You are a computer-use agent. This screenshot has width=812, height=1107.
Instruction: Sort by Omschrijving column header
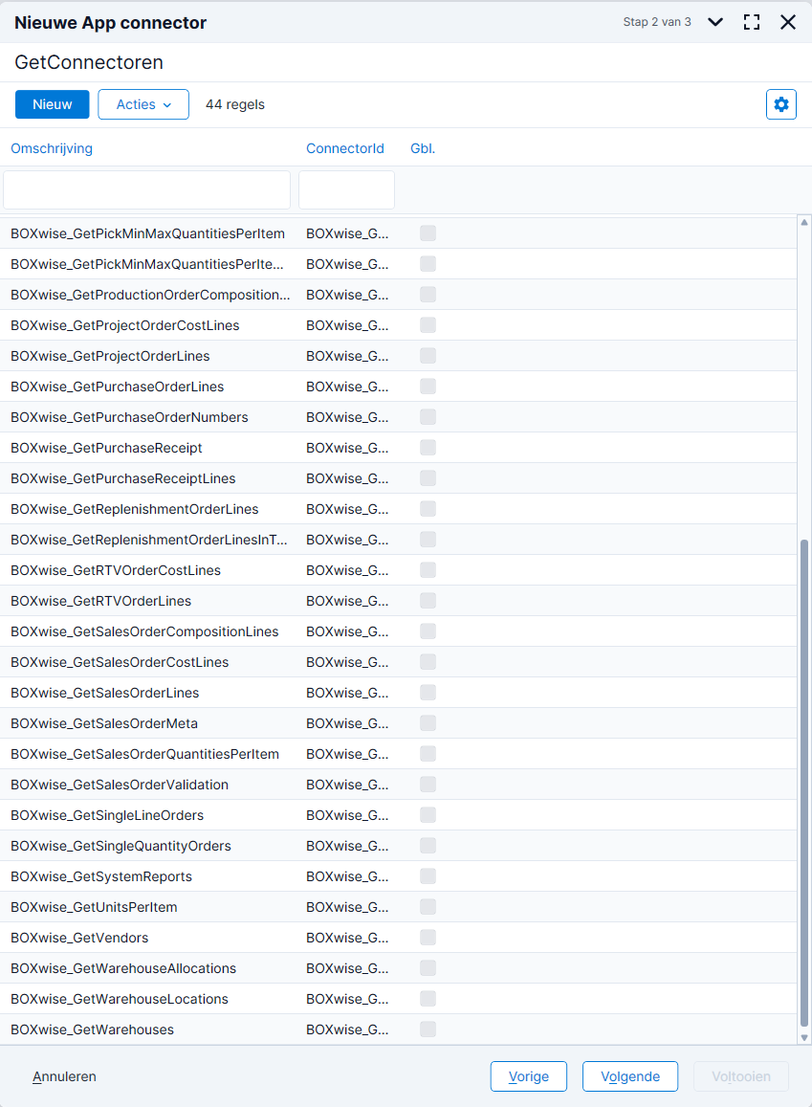click(x=52, y=148)
